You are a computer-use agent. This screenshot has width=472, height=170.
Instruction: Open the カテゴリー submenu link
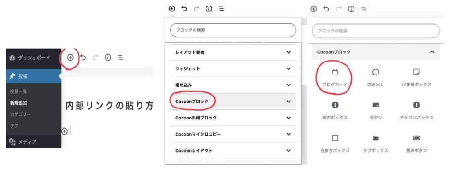click(x=20, y=114)
